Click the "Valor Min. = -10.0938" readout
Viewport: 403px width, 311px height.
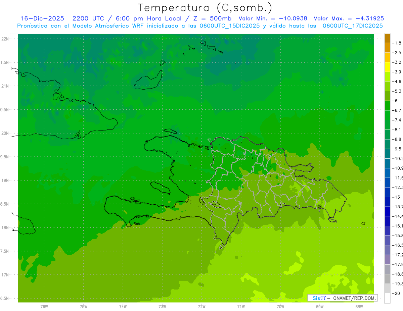(x=273, y=18)
